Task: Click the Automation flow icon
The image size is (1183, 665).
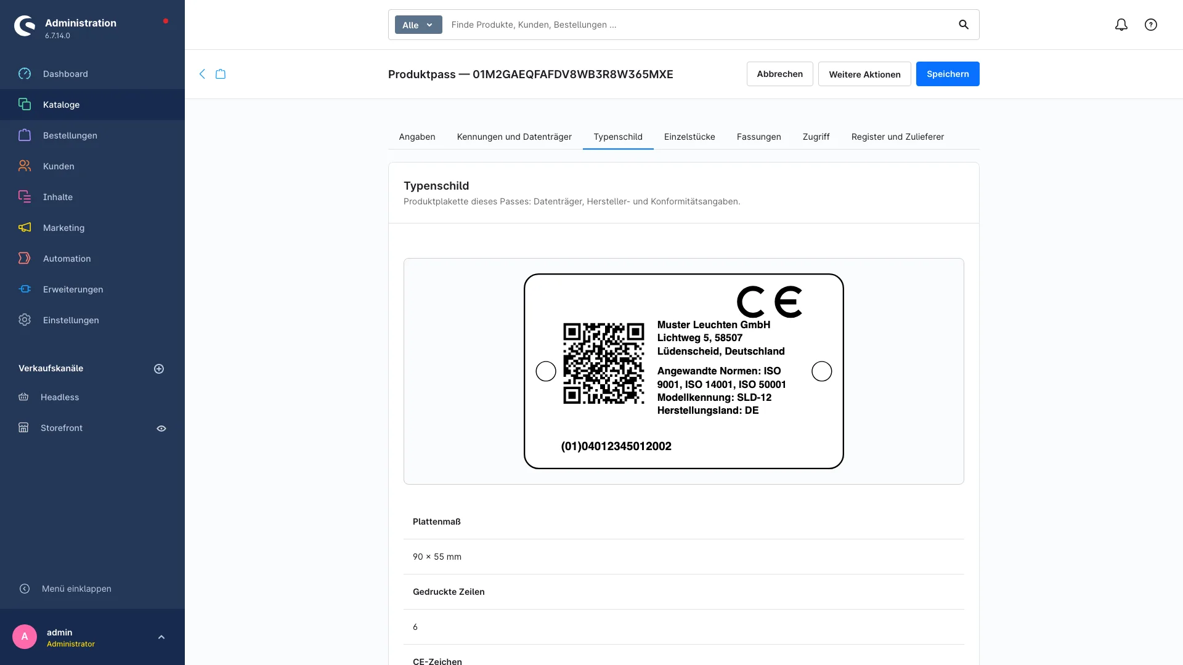Action: (x=25, y=259)
